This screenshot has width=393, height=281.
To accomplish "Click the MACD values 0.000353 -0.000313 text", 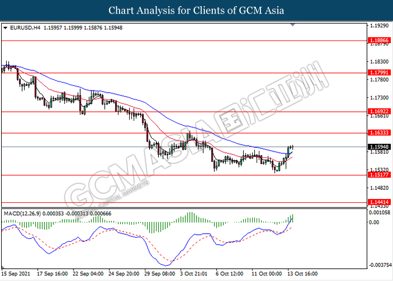I will [66, 214].
